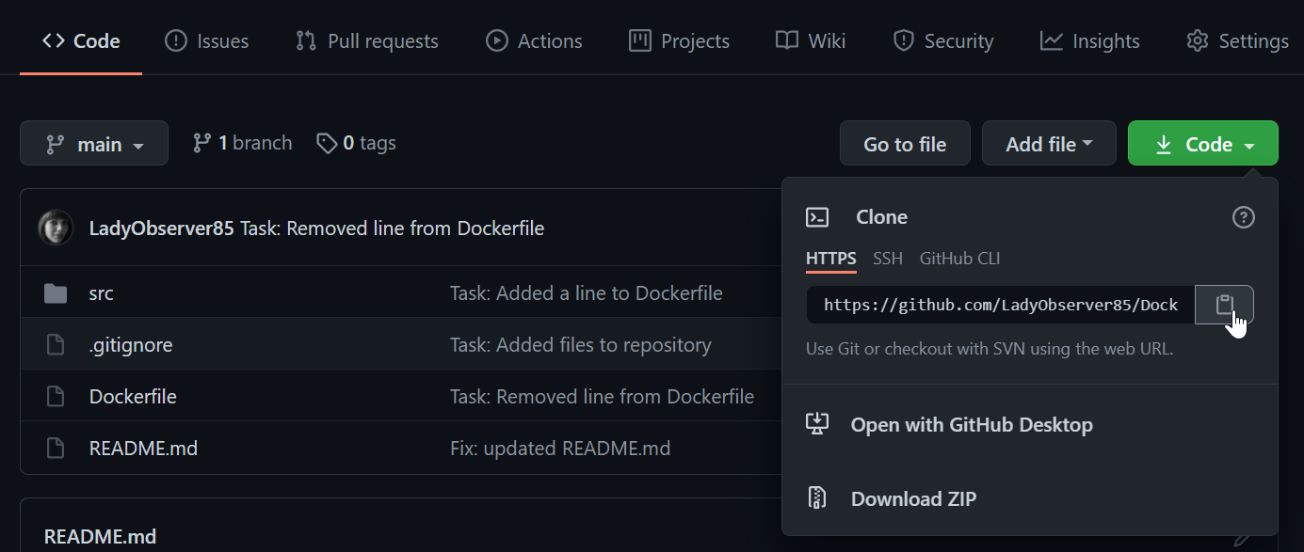Viewport: 1304px width, 552px height.
Task: Open the Wiki book icon
Action: [x=787, y=40]
